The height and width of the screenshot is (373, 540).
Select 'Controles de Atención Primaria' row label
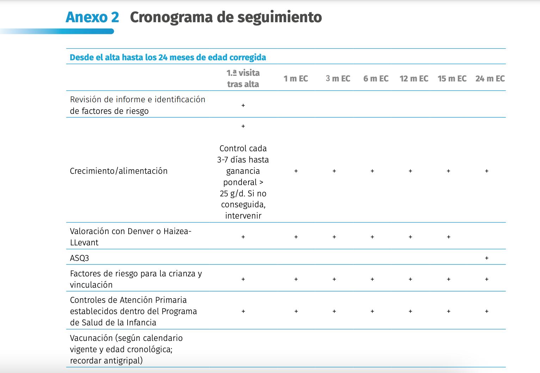134,311
